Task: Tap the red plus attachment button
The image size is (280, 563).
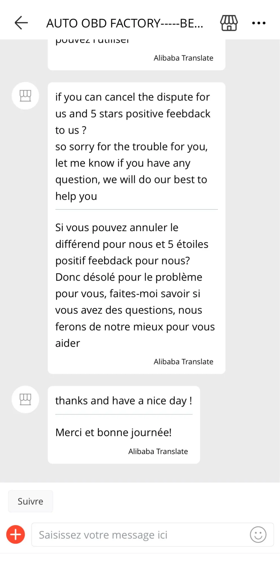Action: [16, 534]
